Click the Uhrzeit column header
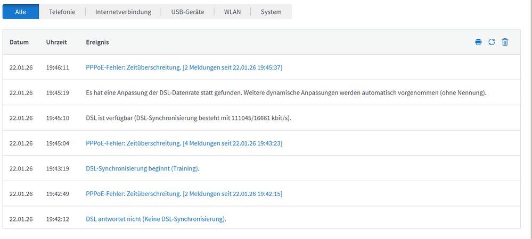This screenshot has height=239, width=532. click(56, 42)
